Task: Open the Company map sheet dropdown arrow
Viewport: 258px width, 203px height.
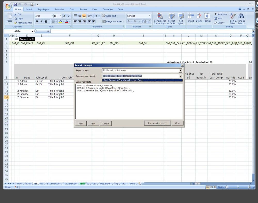Action: 181,76
